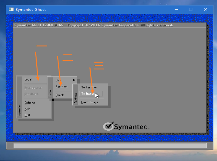Minimize the Symantec Ghost window
This screenshot has width=217, height=161.
(176, 9)
